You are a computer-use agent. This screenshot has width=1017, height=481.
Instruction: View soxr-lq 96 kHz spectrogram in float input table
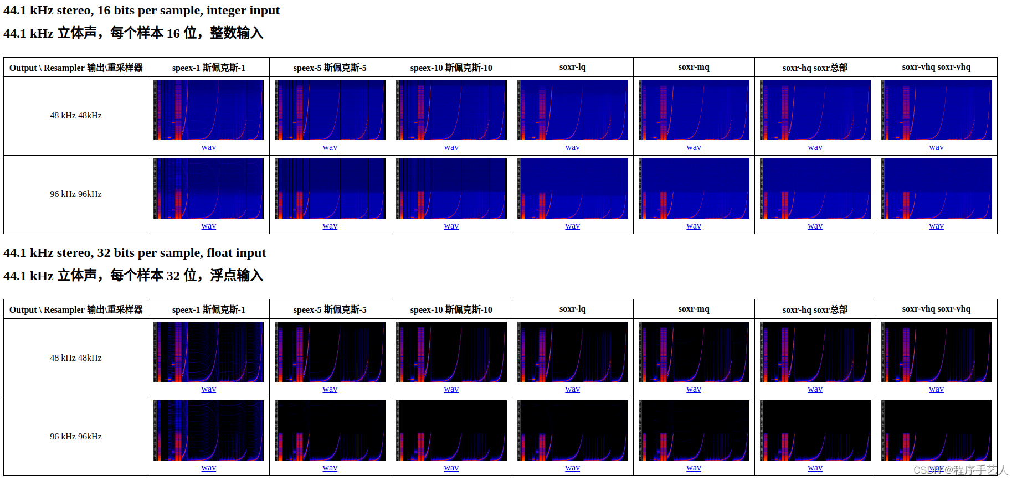573,430
